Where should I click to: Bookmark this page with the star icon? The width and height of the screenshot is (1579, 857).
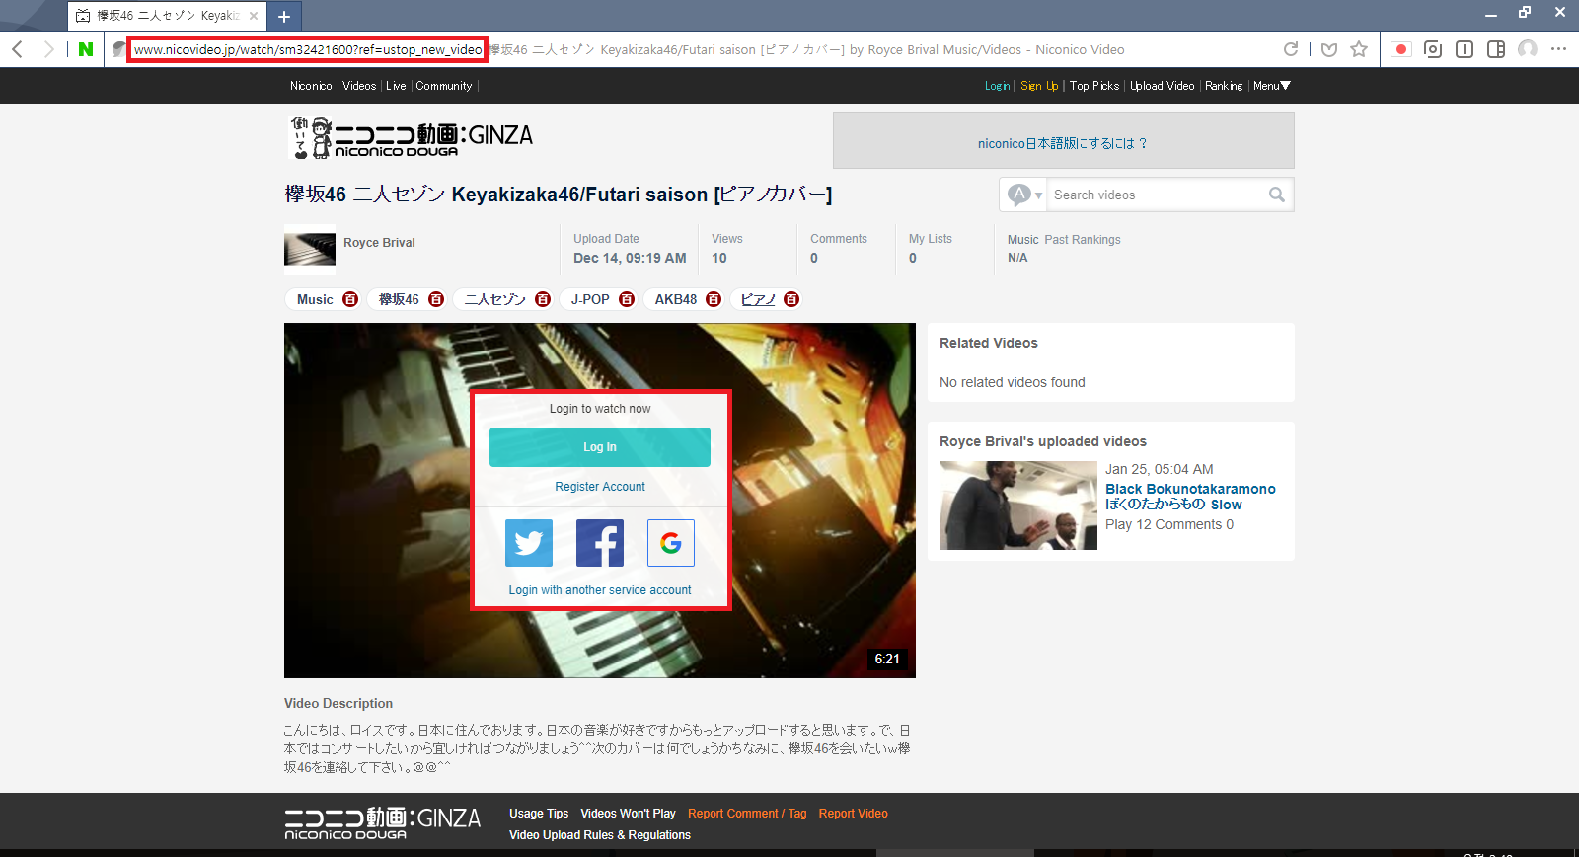(1359, 49)
